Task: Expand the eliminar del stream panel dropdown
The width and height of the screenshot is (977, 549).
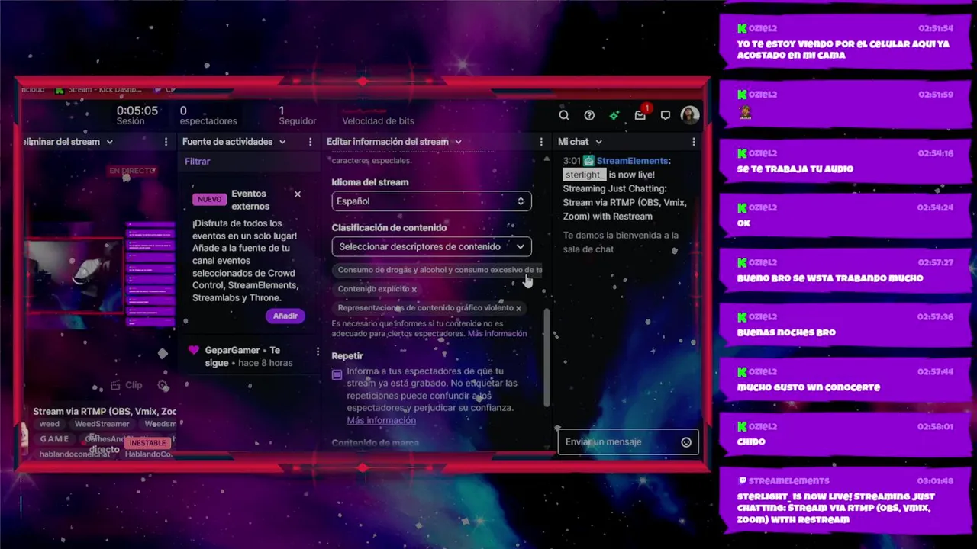Action: [x=109, y=142]
